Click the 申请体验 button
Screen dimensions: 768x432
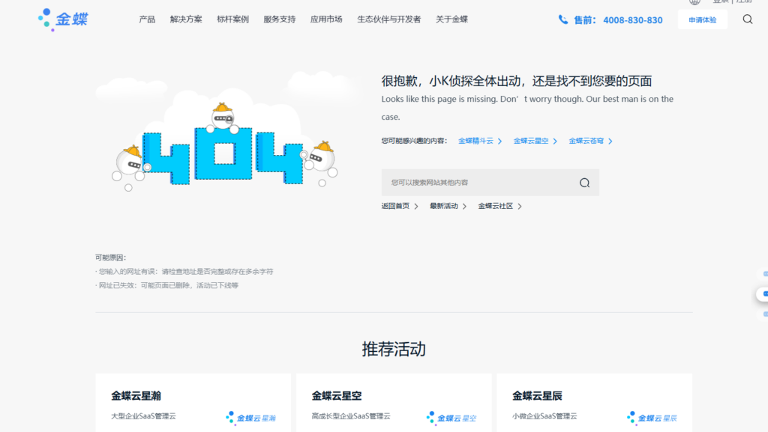pyautogui.click(x=703, y=19)
